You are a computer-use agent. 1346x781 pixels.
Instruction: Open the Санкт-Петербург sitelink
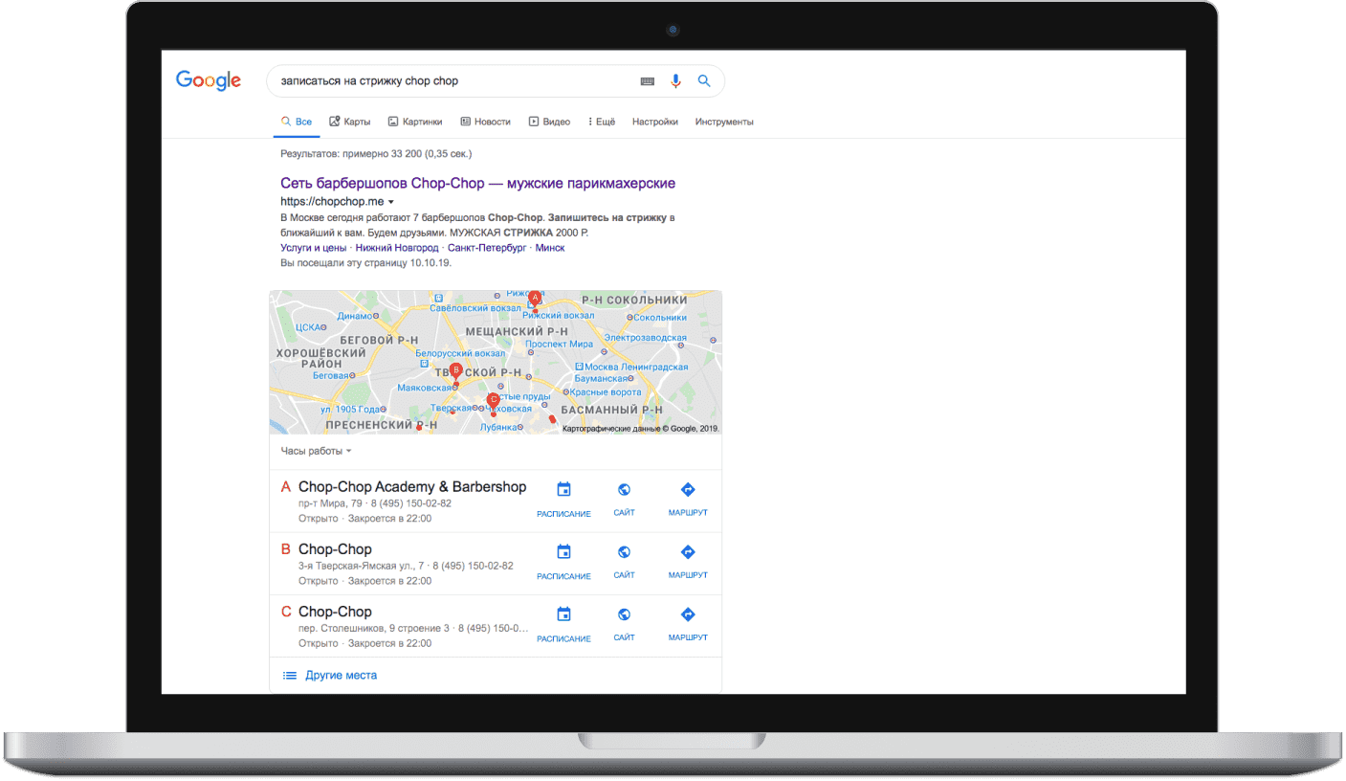(x=487, y=247)
